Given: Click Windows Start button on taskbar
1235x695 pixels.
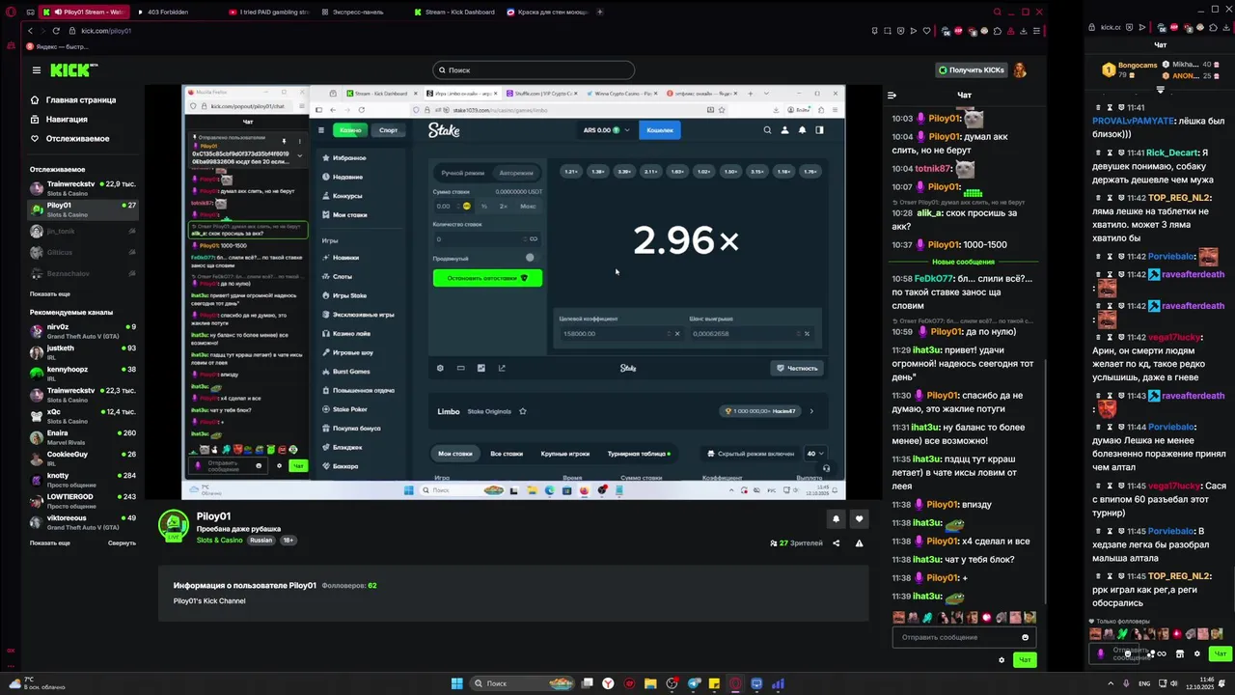Looking at the screenshot, I should click(457, 683).
